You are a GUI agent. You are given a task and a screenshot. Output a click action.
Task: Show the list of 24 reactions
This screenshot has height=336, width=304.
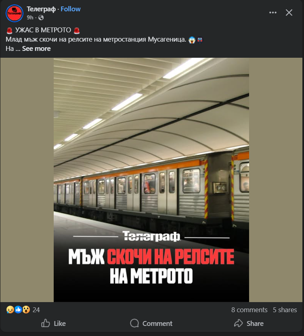click(36, 310)
